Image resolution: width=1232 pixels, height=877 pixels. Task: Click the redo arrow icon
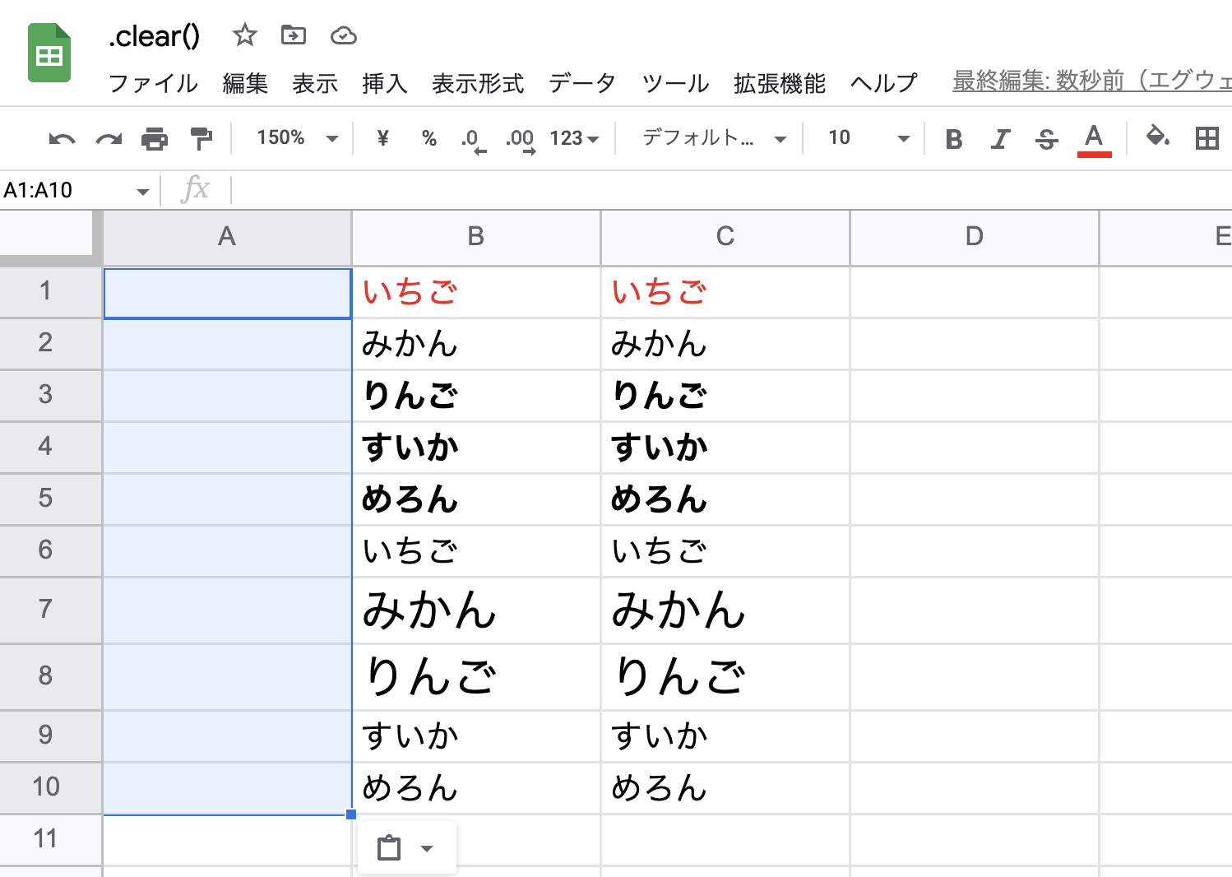coord(109,138)
